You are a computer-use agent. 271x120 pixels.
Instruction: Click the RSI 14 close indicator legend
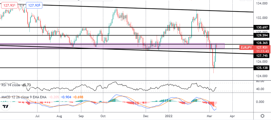pos(11,85)
